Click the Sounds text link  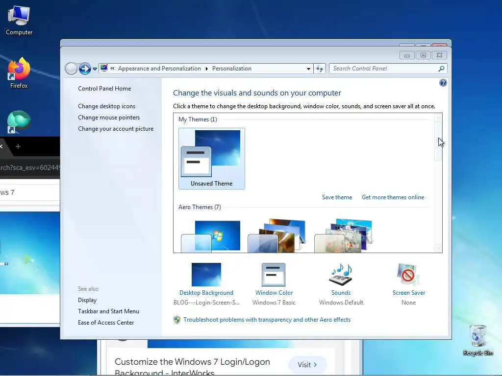click(x=341, y=293)
